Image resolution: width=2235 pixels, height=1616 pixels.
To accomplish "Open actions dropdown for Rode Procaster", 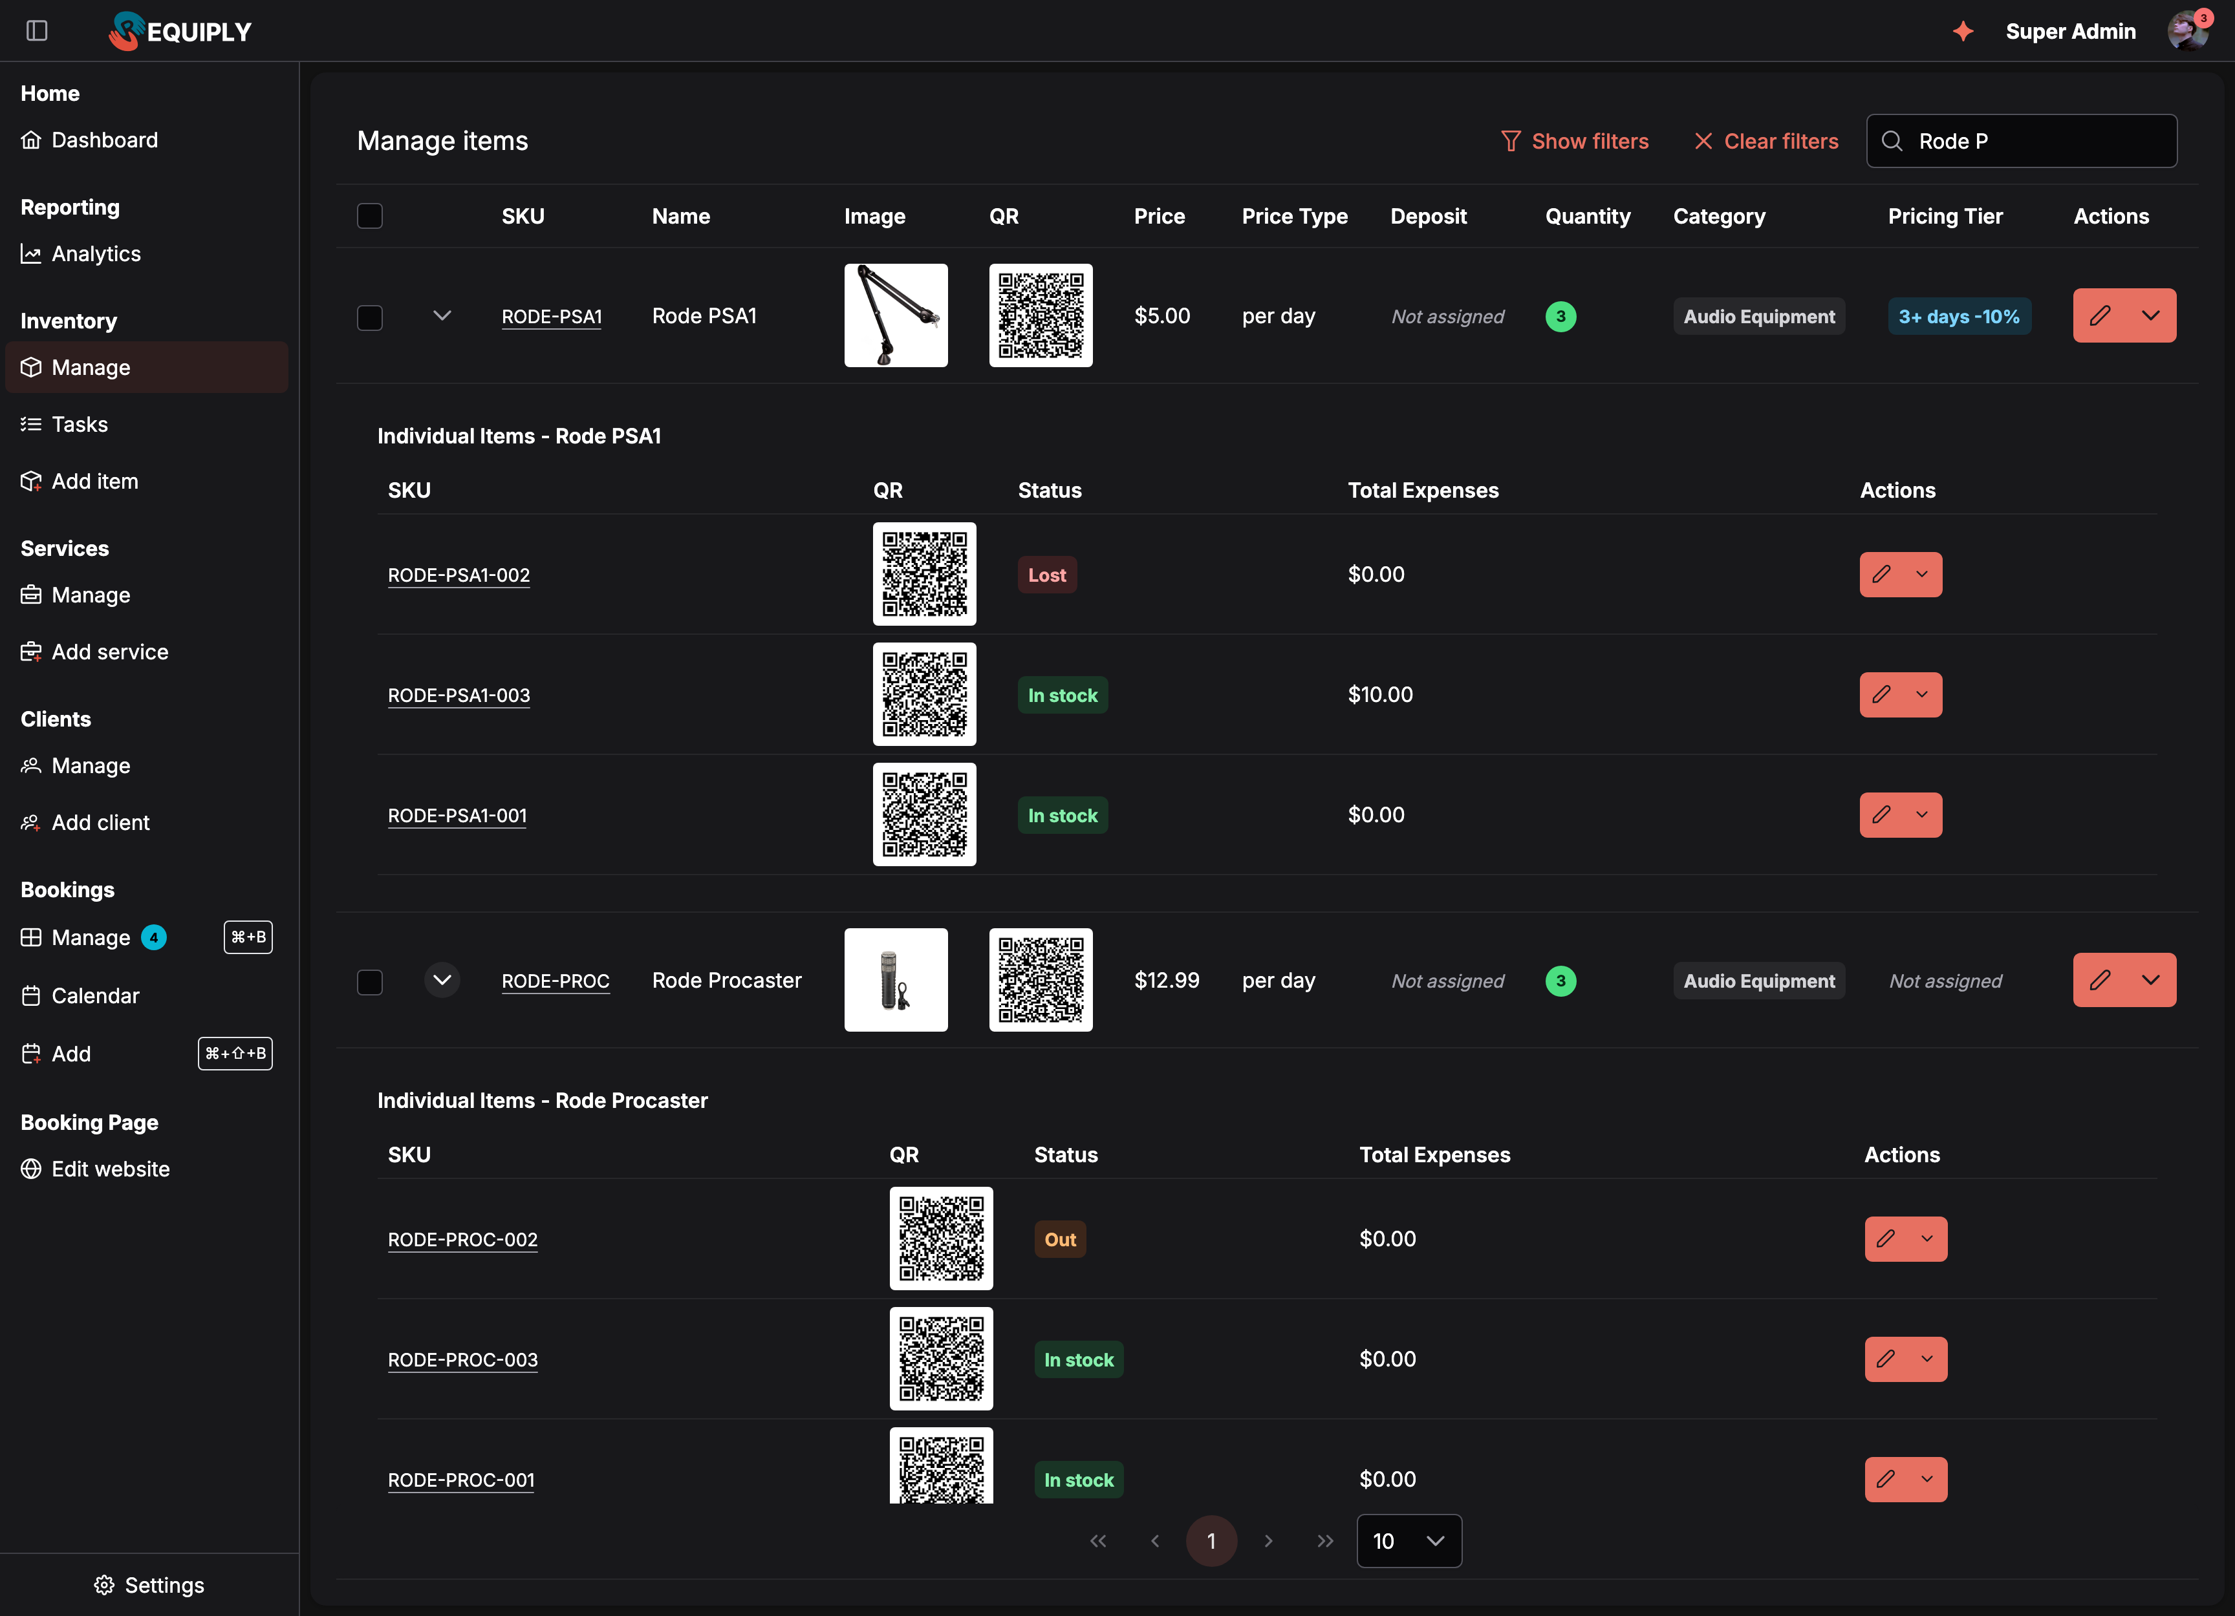I will pyautogui.click(x=2151, y=980).
